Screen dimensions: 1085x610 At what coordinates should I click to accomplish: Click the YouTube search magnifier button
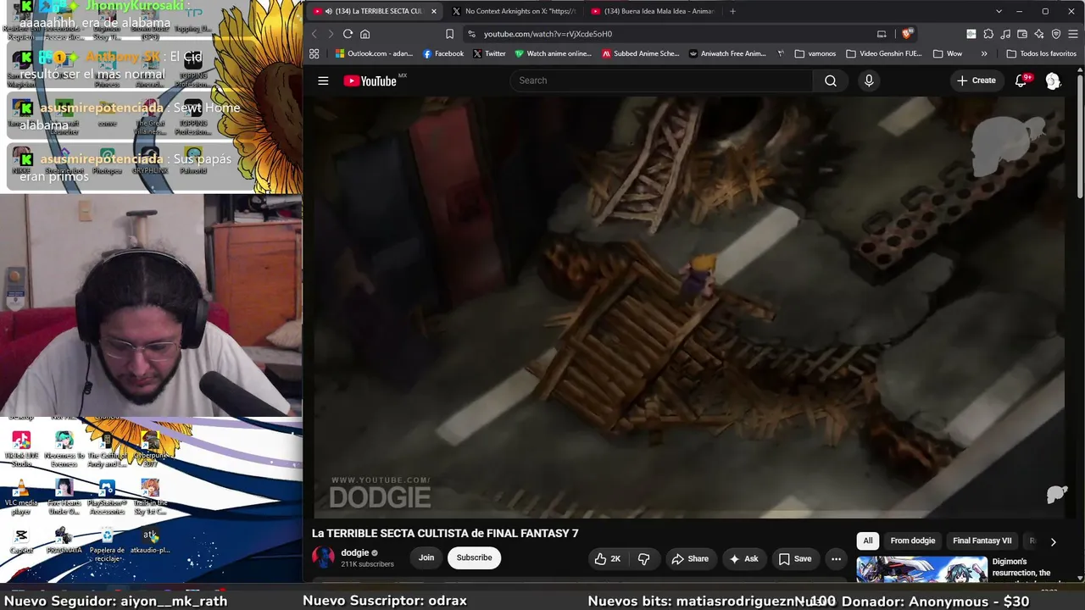click(x=831, y=80)
